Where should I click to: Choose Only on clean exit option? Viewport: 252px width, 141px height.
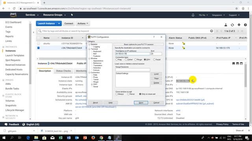click(x=140, y=94)
